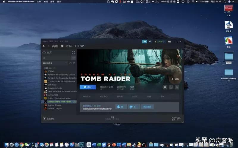
Task: Open Steam icon in the Dock
Action: click(x=134, y=145)
